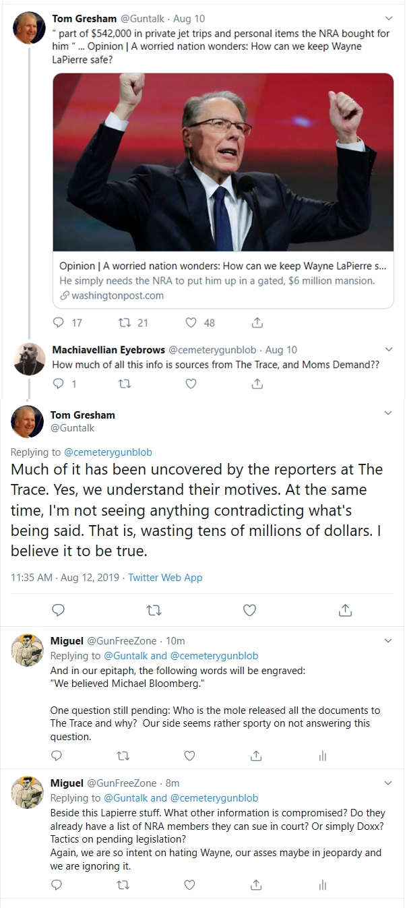Open Tom Gresham's avatar on main tweet
The image size is (407, 908).
tap(28, 422)
